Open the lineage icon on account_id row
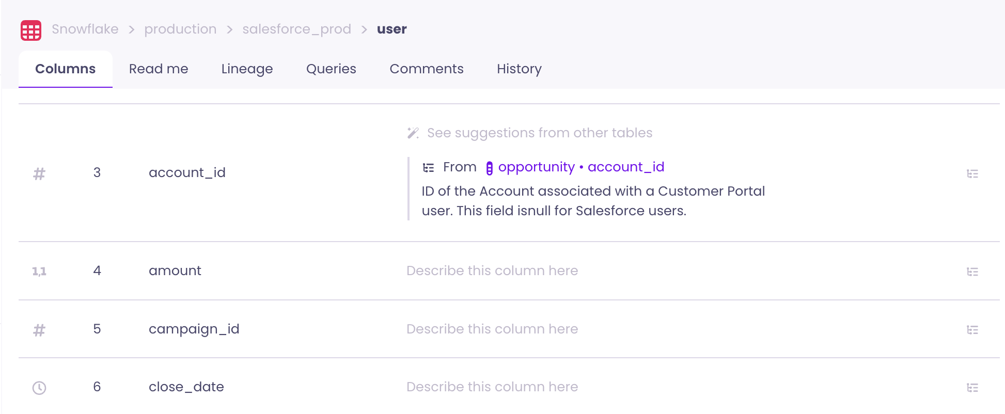 (972, 173)
